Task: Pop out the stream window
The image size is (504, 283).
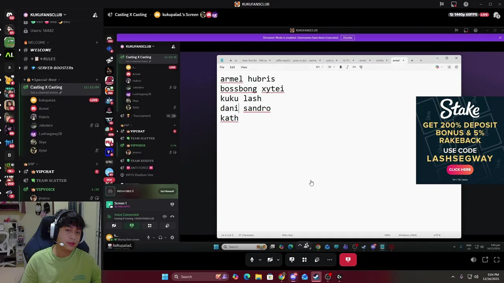Action: (x=485, y=260)
